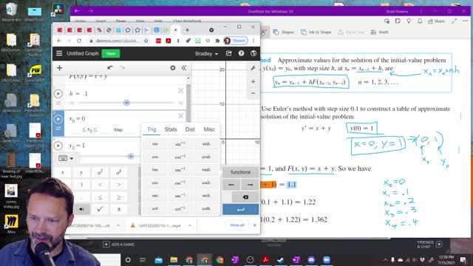Click the Desmos share graph icon
Screen dimensions: 473x266
pos(228,53)
